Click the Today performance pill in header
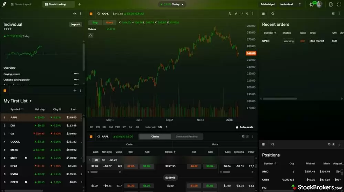The image size is (344, 192). [172, 4]
